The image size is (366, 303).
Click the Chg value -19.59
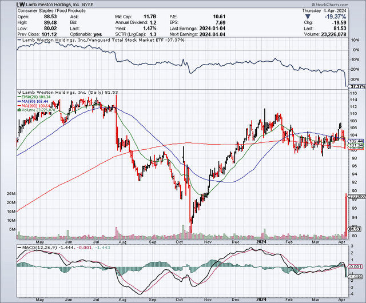339,23
